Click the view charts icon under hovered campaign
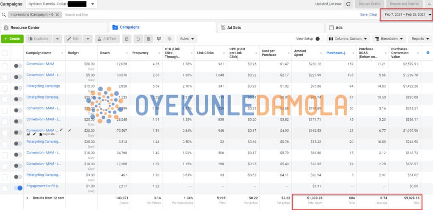The image size is (433, 210). coord(28,134)
